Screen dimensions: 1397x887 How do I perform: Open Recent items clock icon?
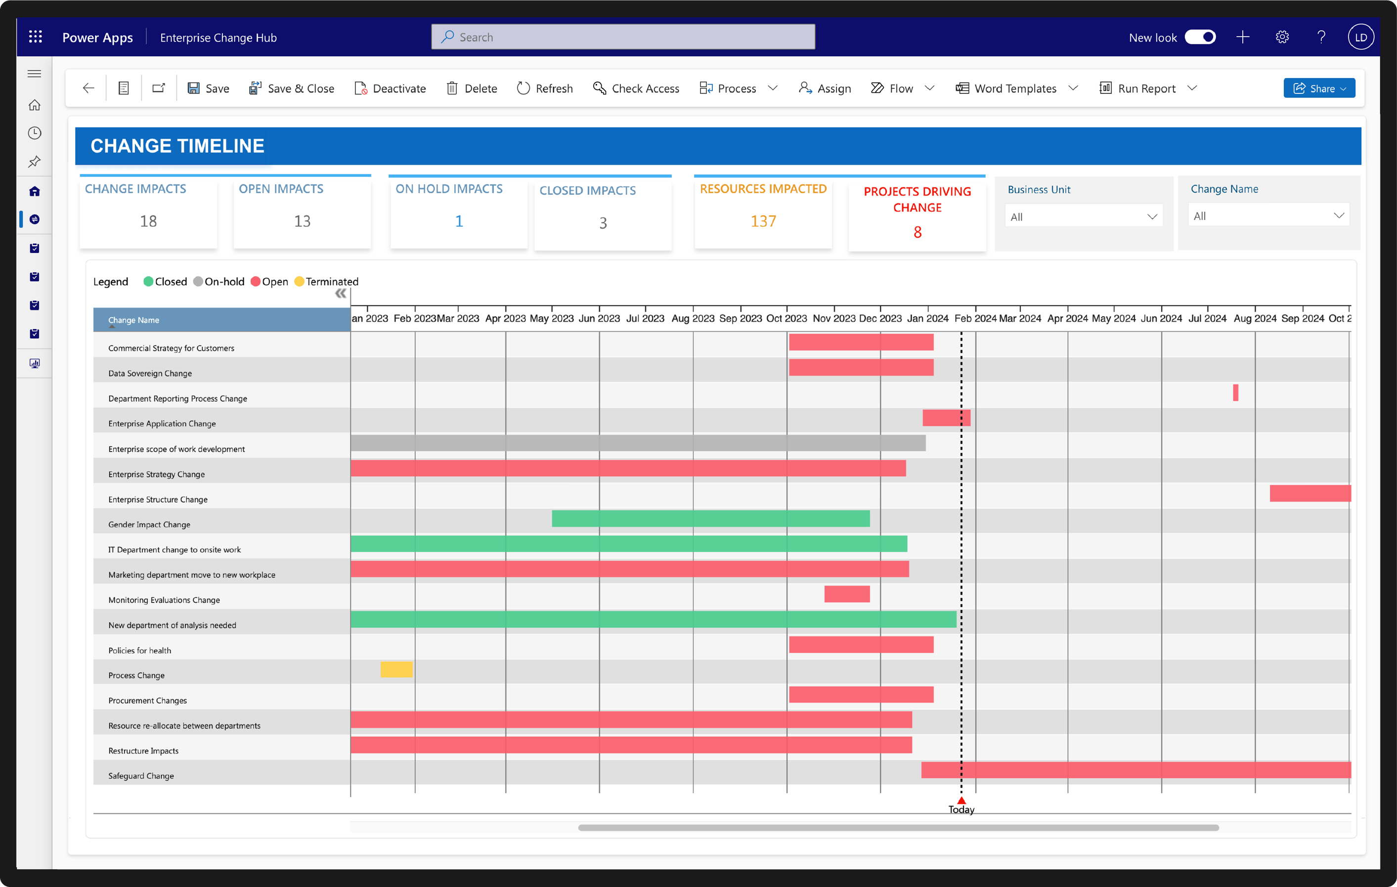point(35,133)
